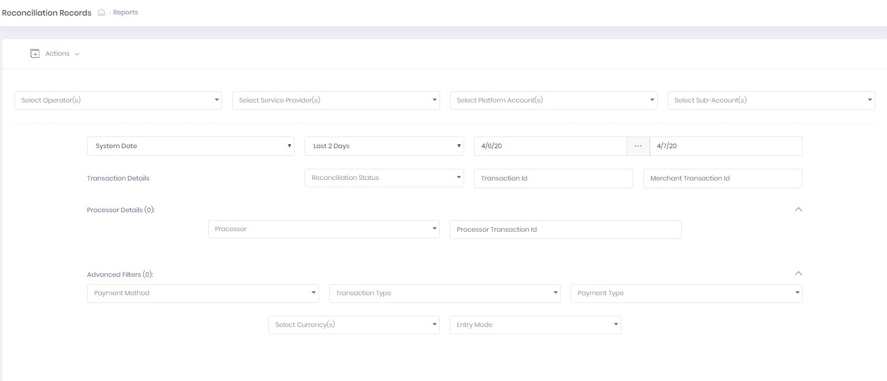This screenshot has height=381, width=887.
Task: Click the Reports breadcrumb link
Action: point(126,12)
